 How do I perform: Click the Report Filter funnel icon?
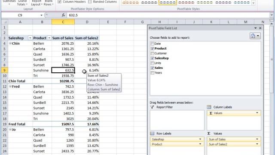coord(152,107)
